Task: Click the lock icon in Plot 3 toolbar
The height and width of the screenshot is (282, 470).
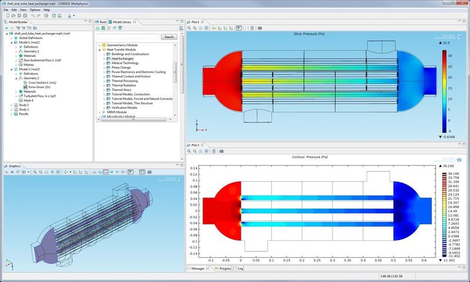Action: point(214,151)
